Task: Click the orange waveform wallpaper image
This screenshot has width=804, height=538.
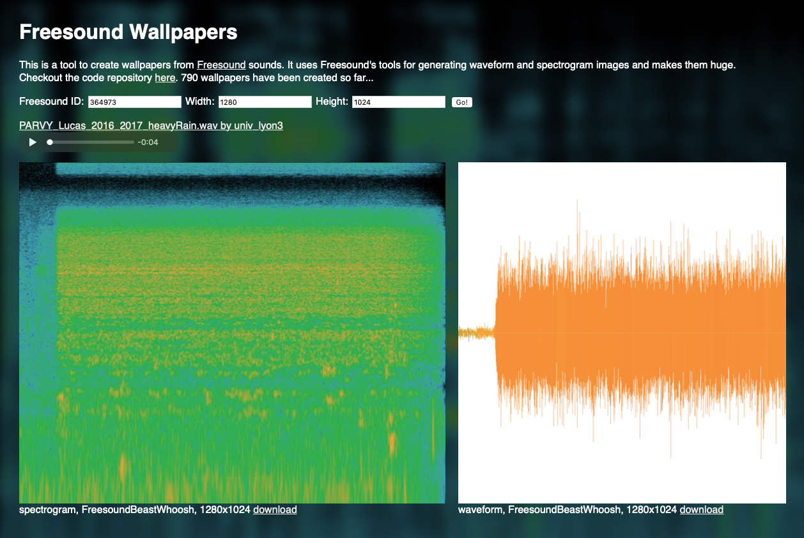Action: click(622, 332)
